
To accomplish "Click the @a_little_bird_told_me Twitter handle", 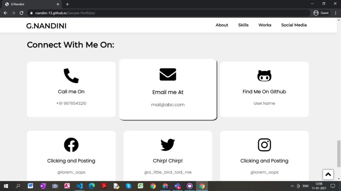I will (168, 172).
